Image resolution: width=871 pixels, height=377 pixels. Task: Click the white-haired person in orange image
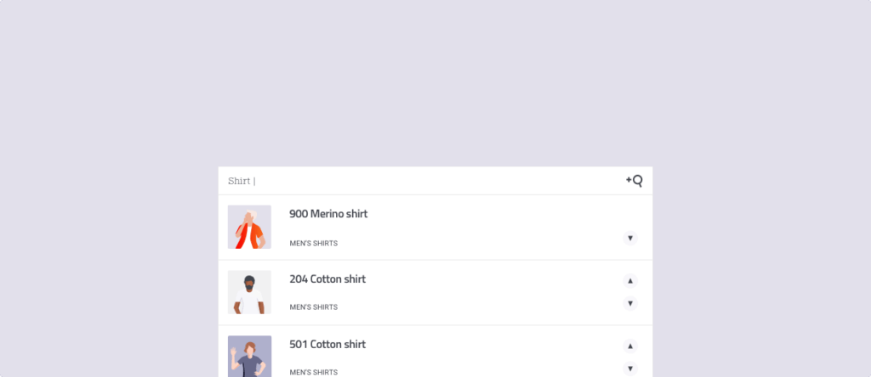249,228
